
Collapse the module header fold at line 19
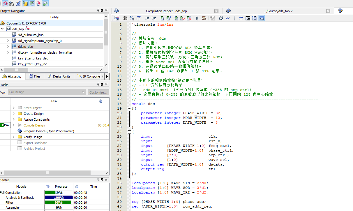point(129,108)
